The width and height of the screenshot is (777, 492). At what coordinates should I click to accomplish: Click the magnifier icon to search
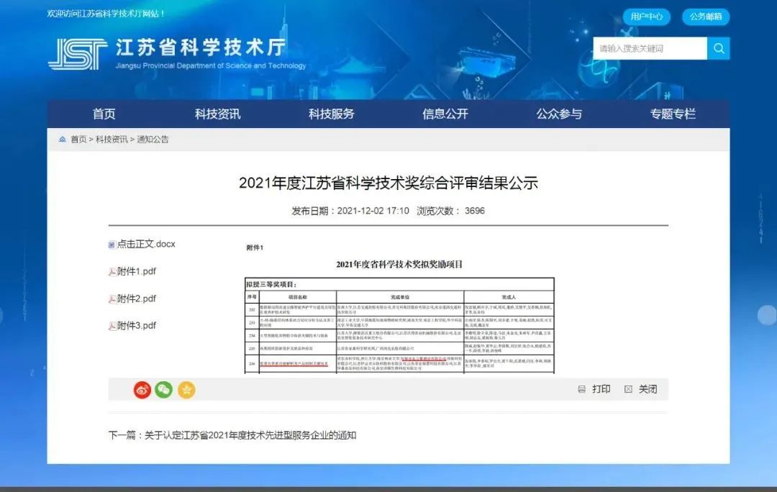tap(718, 48)
